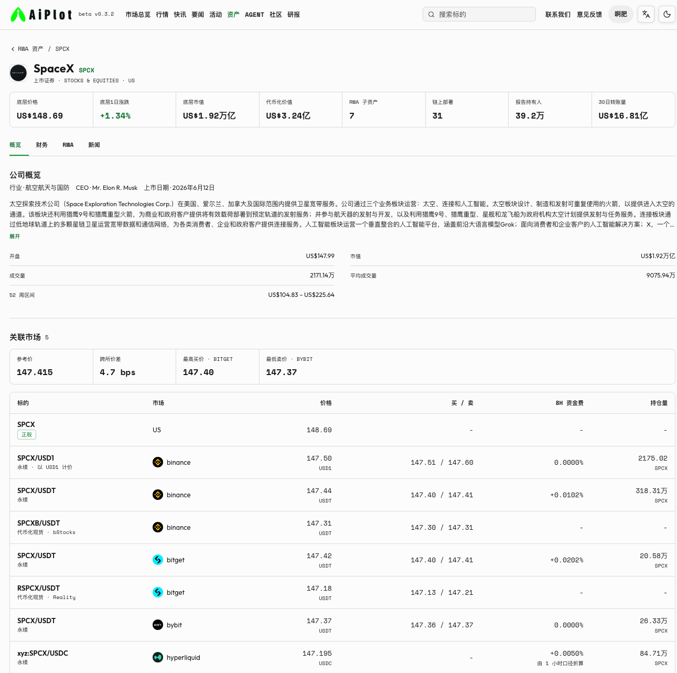Click the 8H 资金费 column header
Screen dimensions: 677x673
click(569, 403)
